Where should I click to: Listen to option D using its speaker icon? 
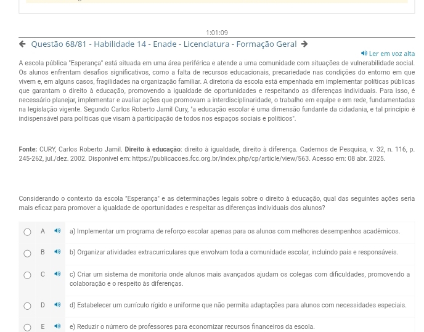coord(57,305)
